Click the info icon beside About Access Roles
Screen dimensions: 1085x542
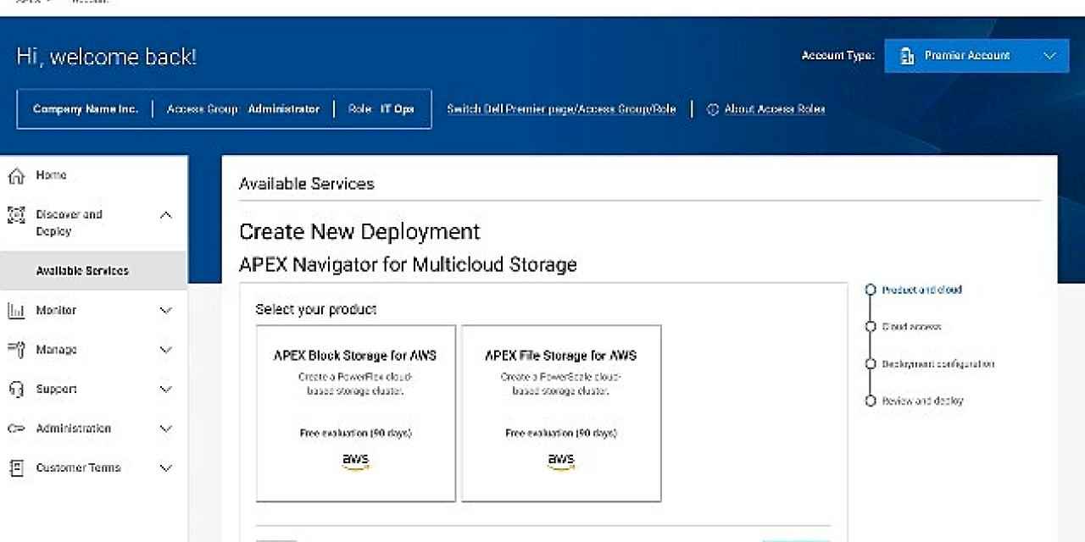click(713, 109)
